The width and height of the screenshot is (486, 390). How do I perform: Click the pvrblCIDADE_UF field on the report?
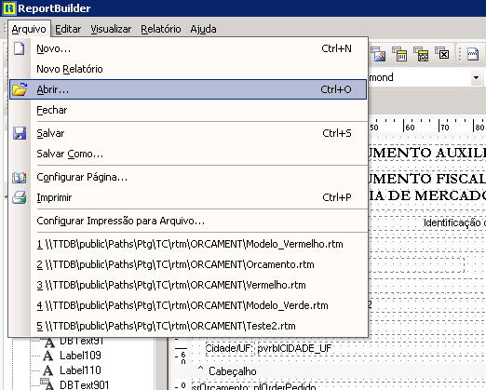(294, 348)
